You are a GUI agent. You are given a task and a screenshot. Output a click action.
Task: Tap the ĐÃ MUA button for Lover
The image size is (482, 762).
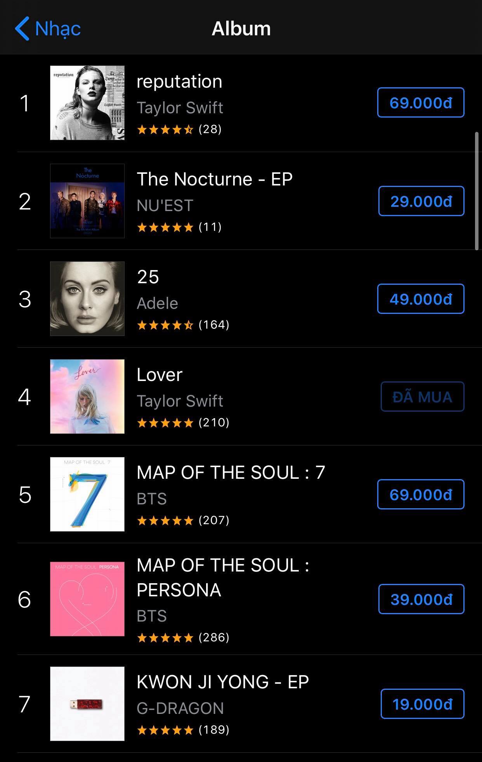pos(422,397)
